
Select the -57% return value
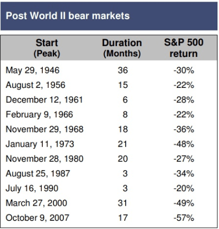coord(184,218)
